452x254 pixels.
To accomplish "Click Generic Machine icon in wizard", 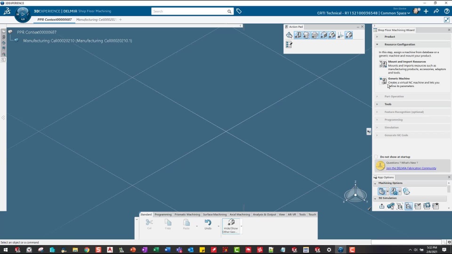I will tap(383, 80).
